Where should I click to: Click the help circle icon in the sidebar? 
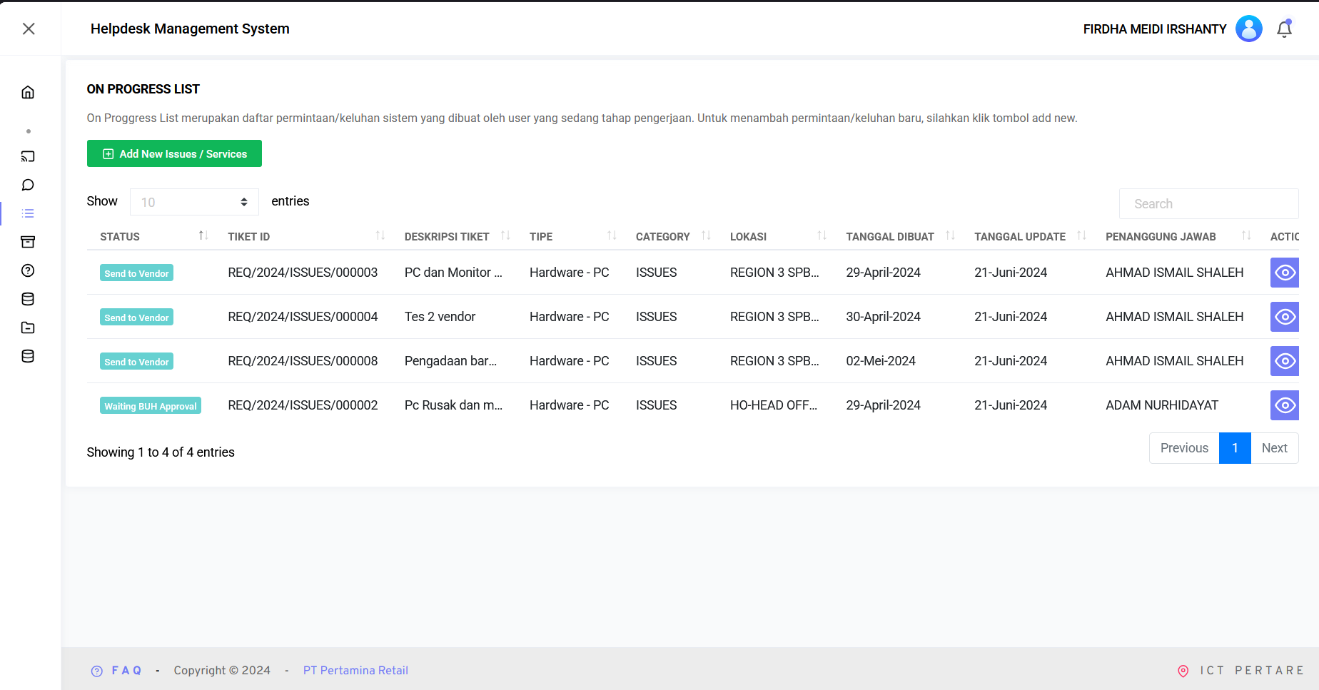[28, 270]
